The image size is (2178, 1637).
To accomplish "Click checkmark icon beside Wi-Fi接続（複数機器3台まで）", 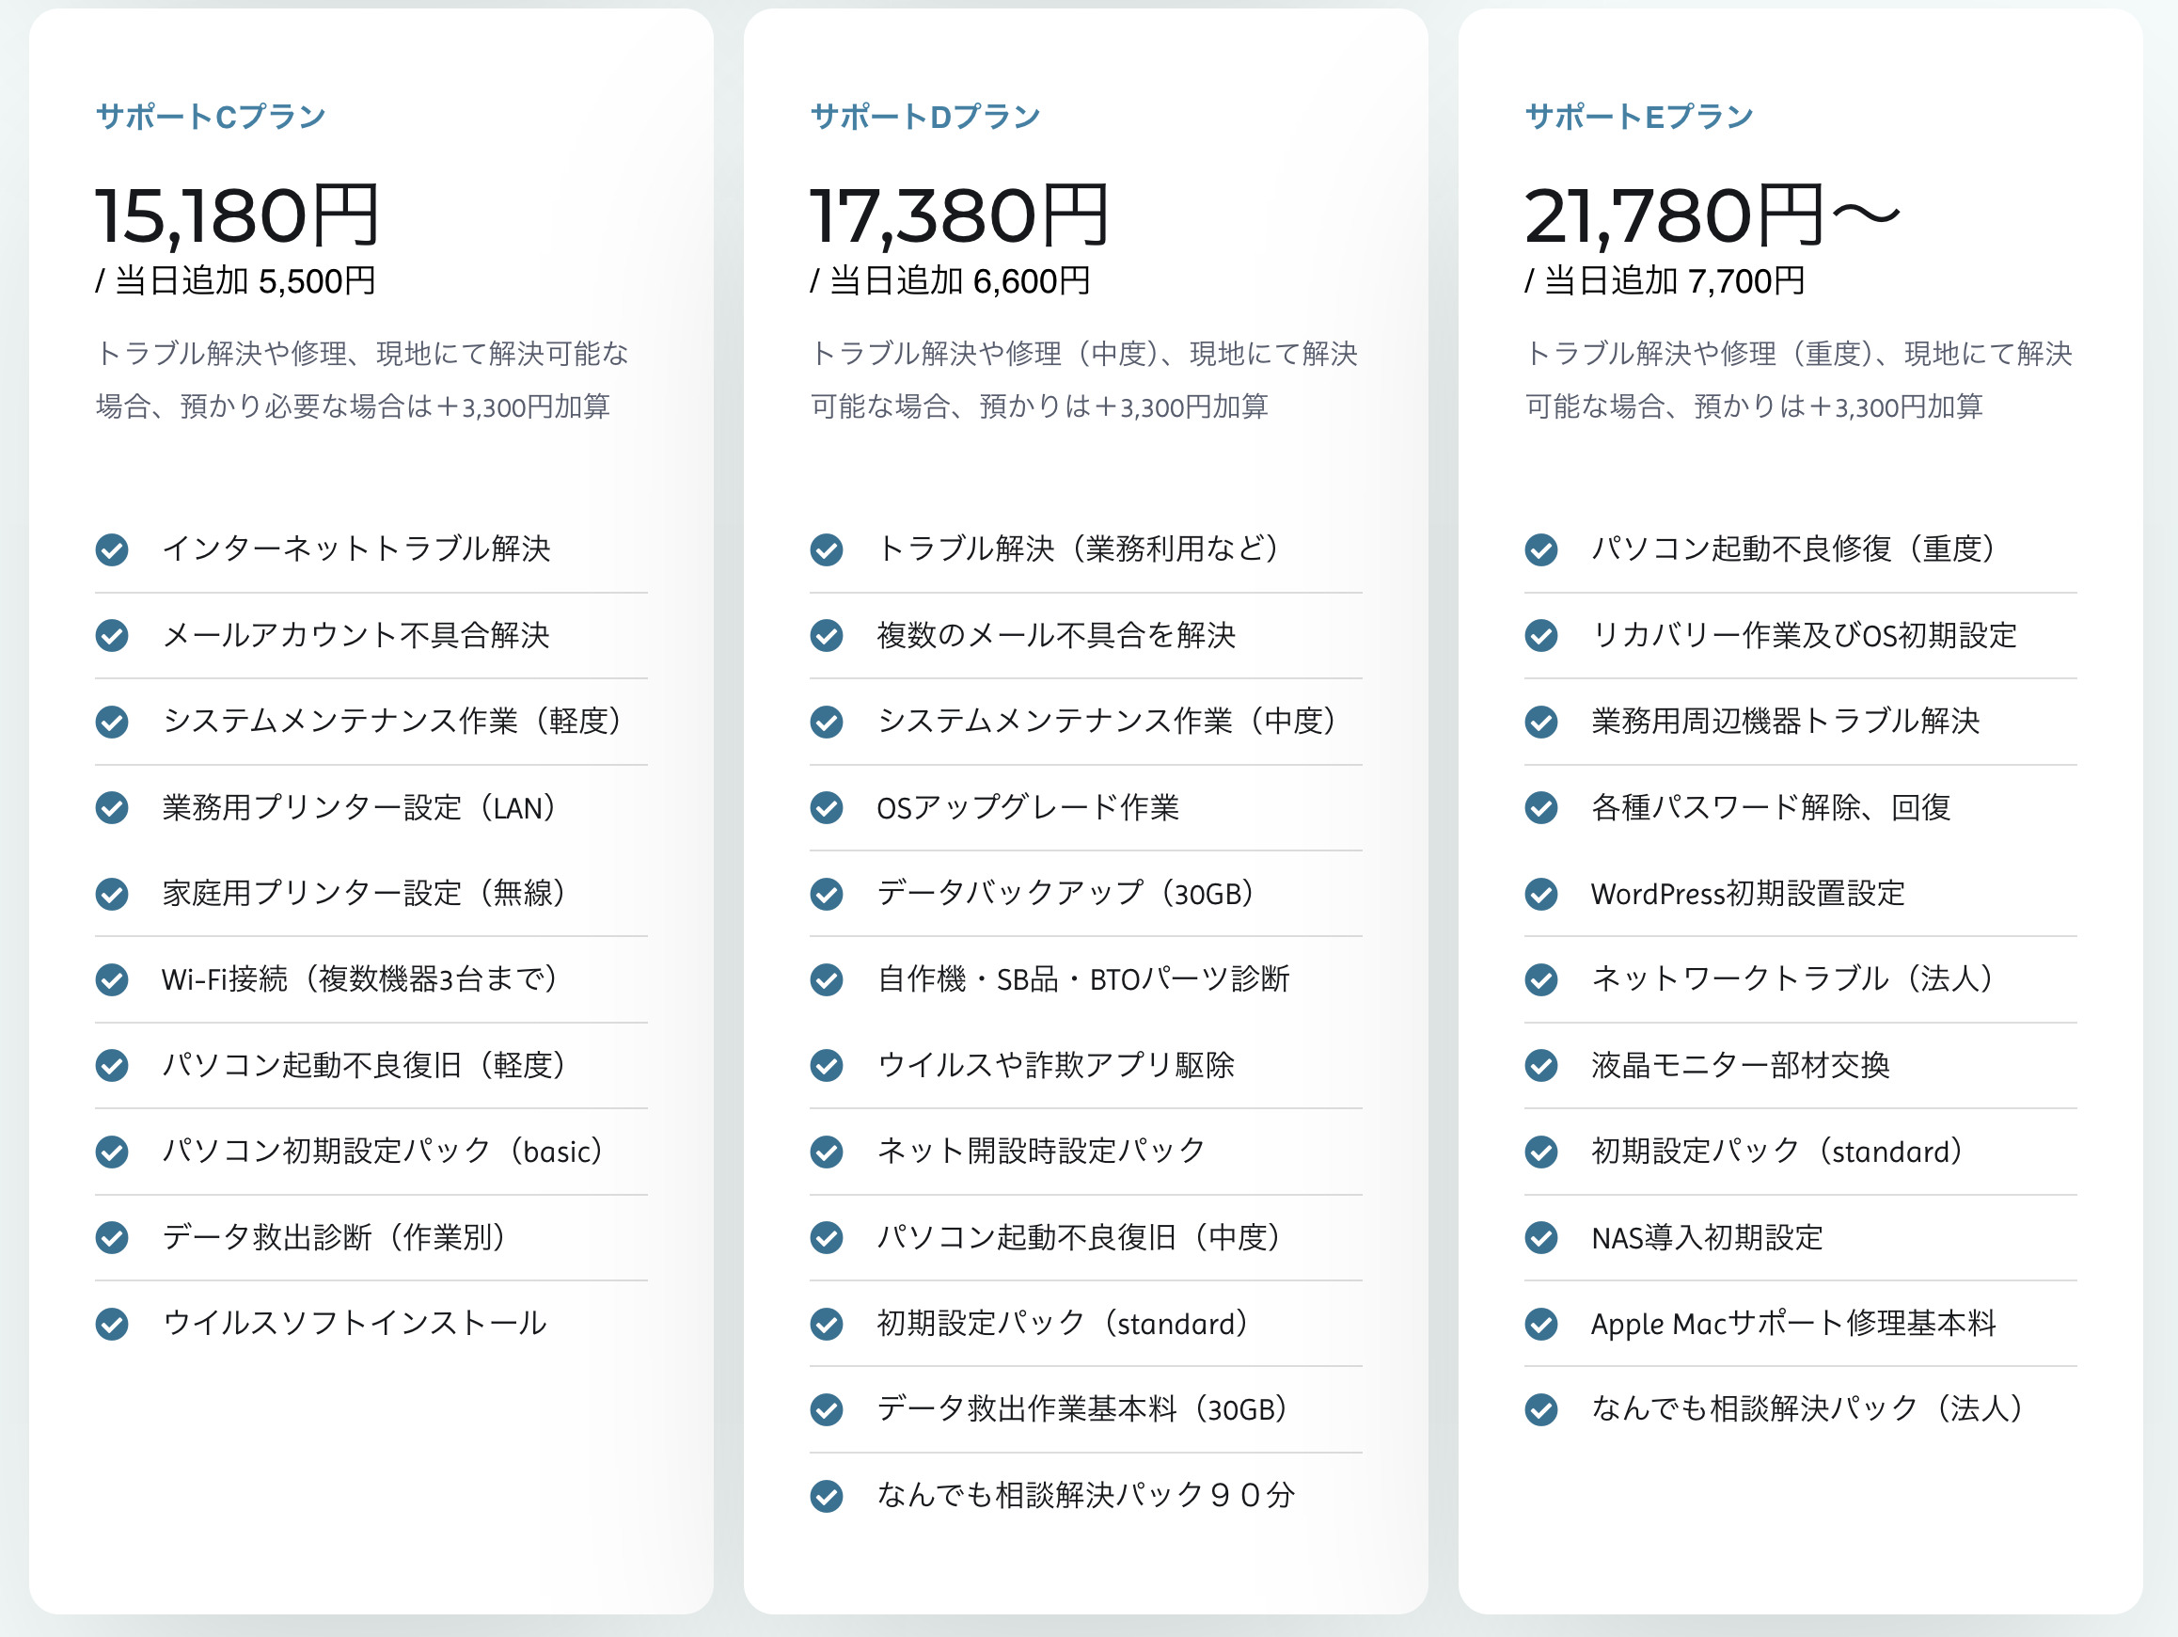I will [x=112, y=980].
